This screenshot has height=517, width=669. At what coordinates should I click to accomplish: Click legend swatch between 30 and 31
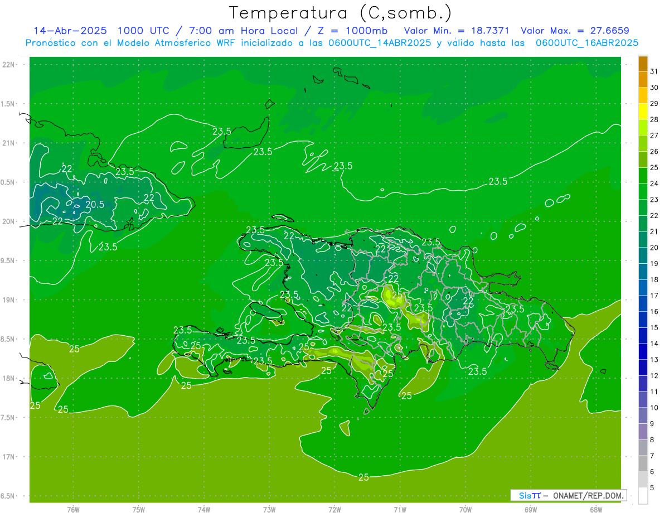(x=643, y=79)
